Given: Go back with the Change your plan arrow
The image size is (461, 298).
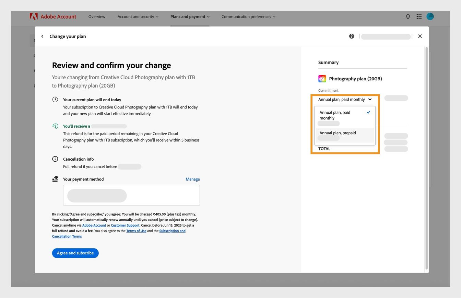Looking at the screenshot, I should (x=42, y=36).
